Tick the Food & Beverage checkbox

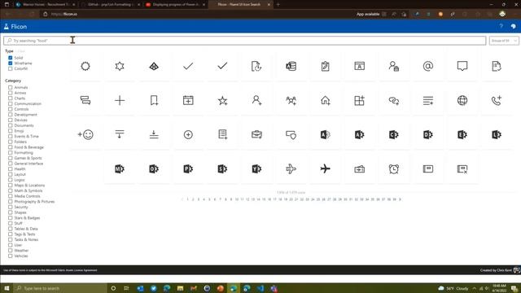click(11, 147)
